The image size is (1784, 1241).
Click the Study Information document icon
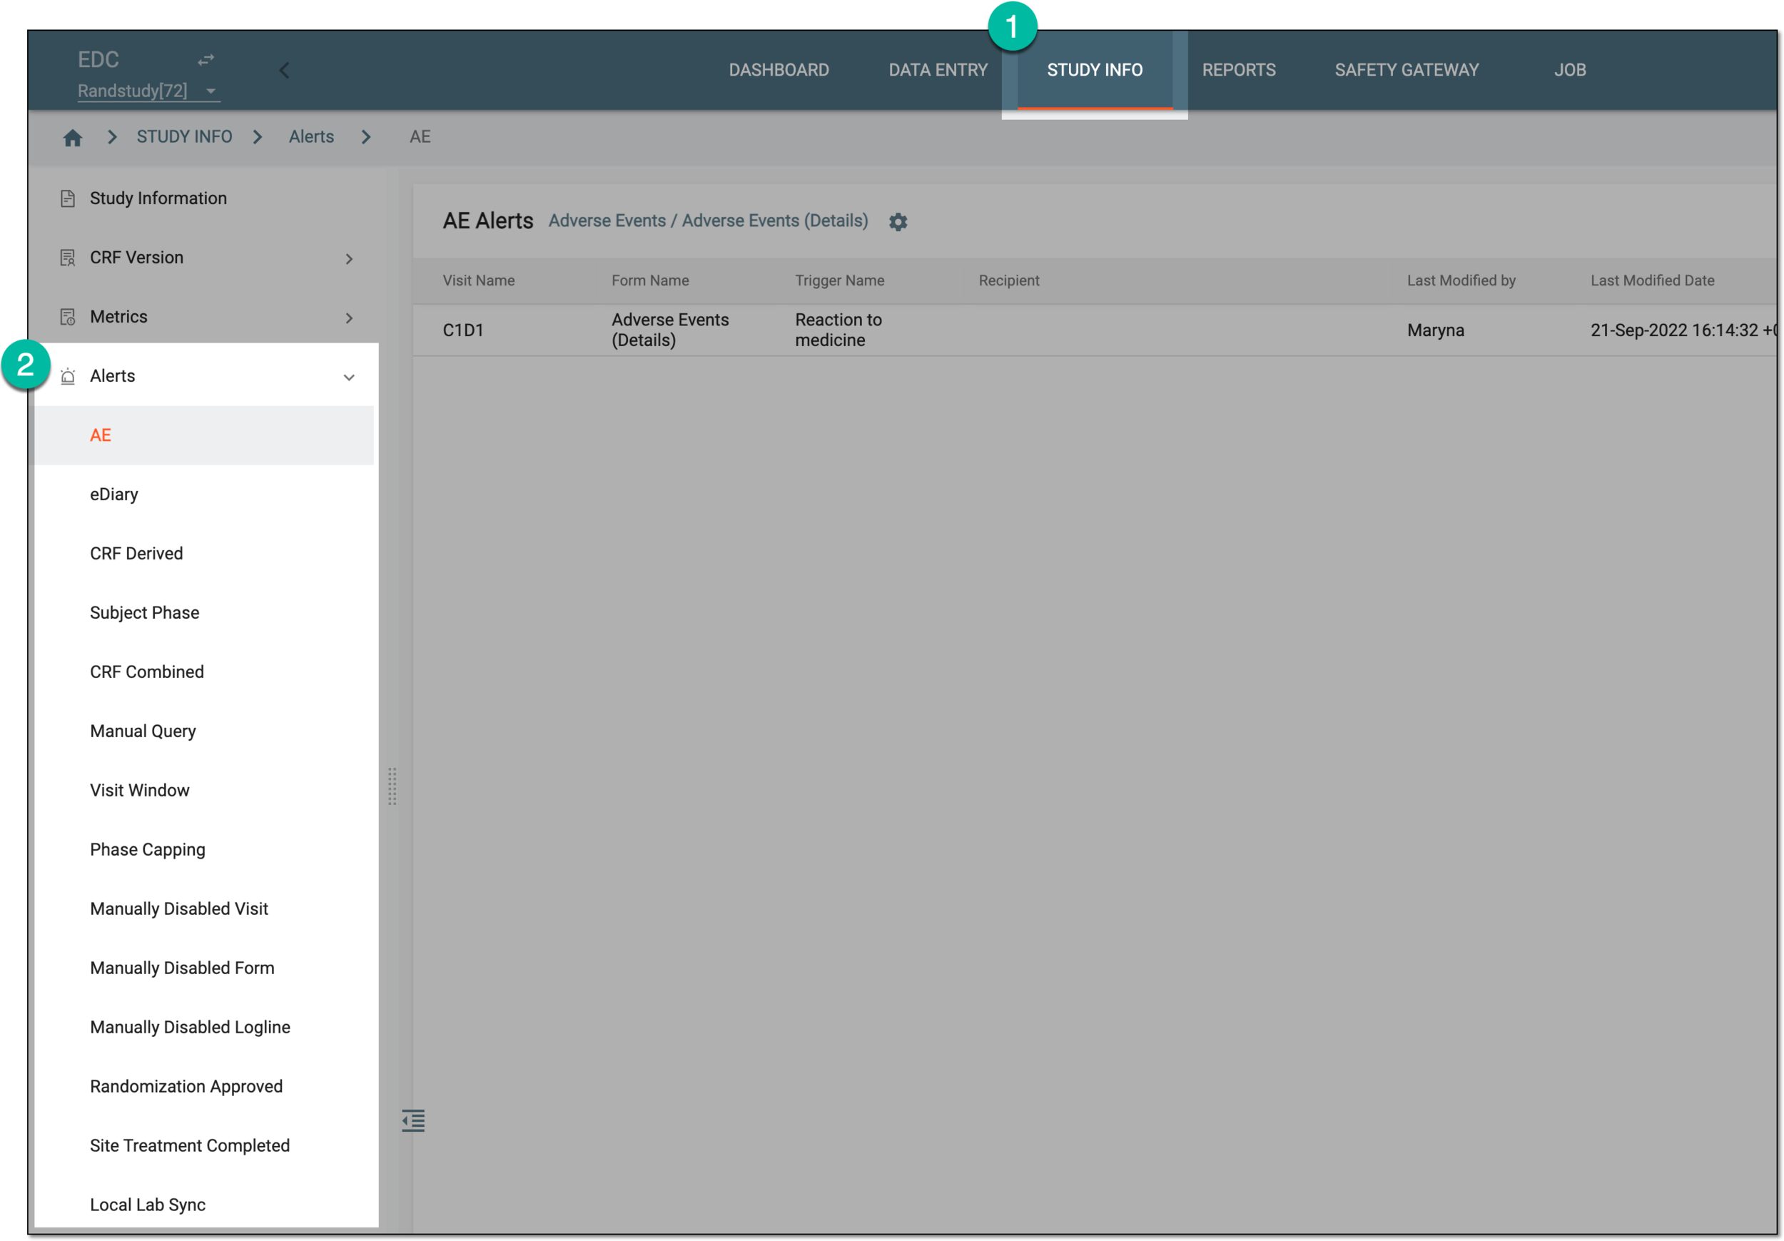68,198
